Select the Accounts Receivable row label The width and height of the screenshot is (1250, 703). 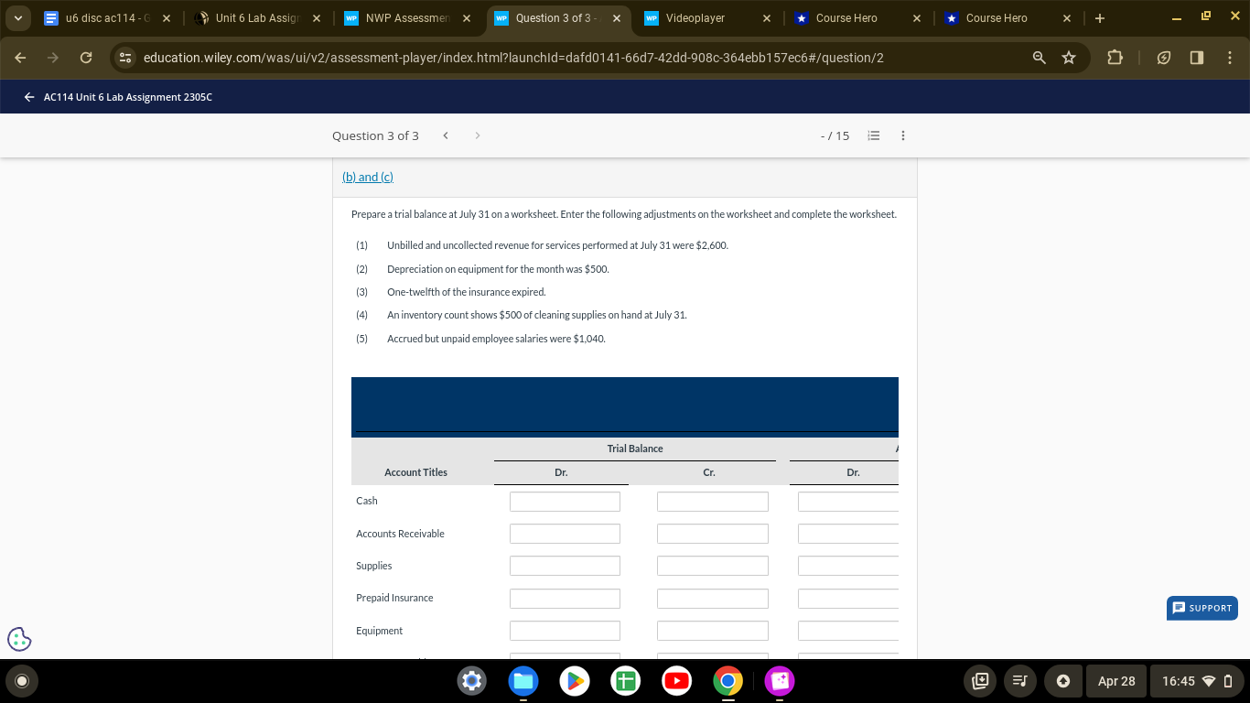click(400, 534)
